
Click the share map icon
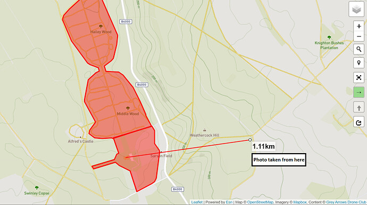[359, 122]
